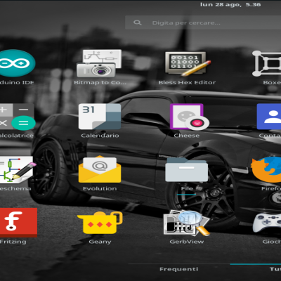Viewport: 281px width, 281px height.
Task: Switch to the Frequenti tab
Action: 179,269
